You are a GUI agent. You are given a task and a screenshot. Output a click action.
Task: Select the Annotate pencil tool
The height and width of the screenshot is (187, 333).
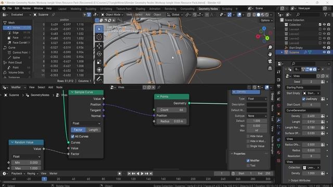[99, 78]
